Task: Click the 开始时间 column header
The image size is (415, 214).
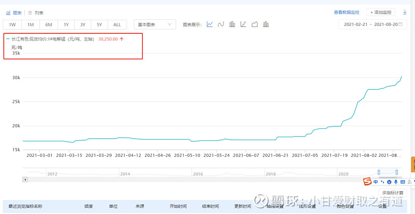Action: (178, 206)
